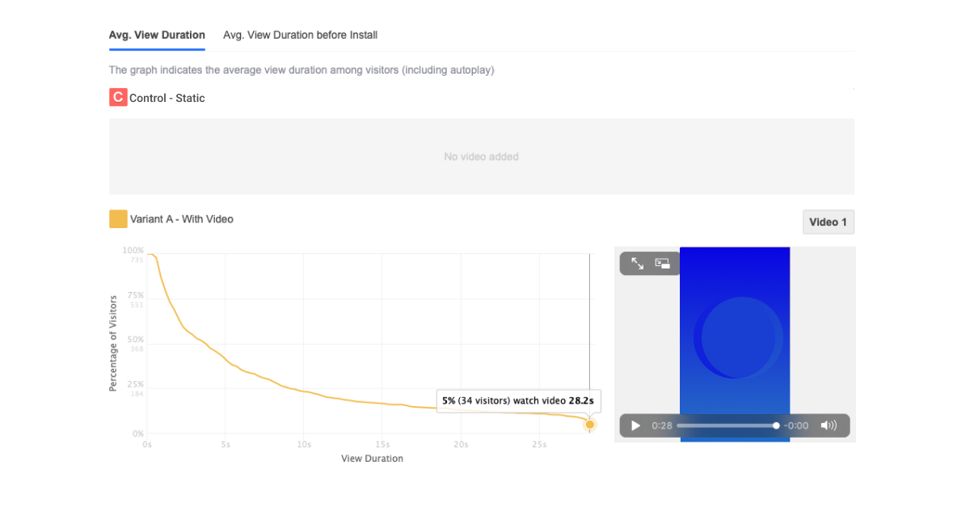970x508 pixels.
Task: Play the variant video
Action: click(635, 425)
